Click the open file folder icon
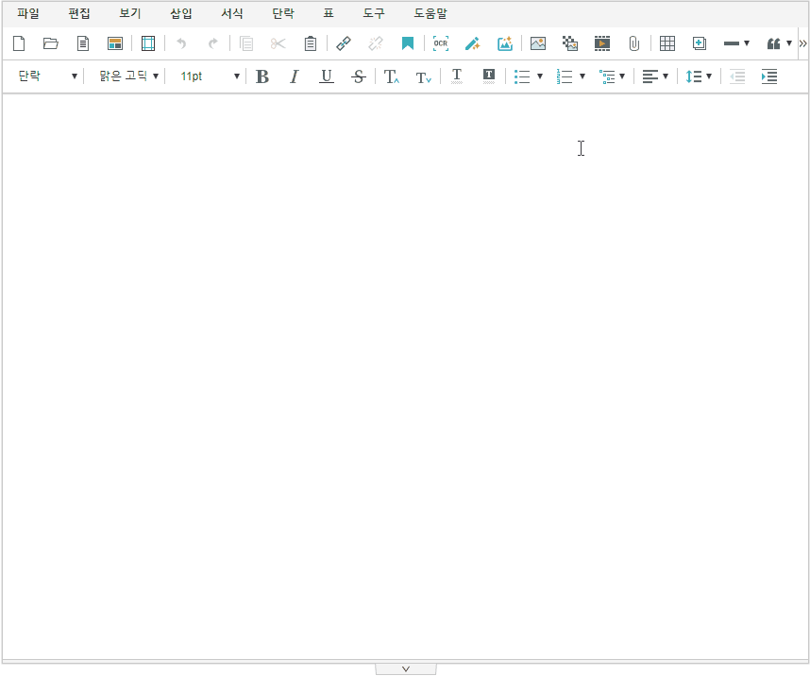This screenshot has width=810, height=676. coord(51,43)
